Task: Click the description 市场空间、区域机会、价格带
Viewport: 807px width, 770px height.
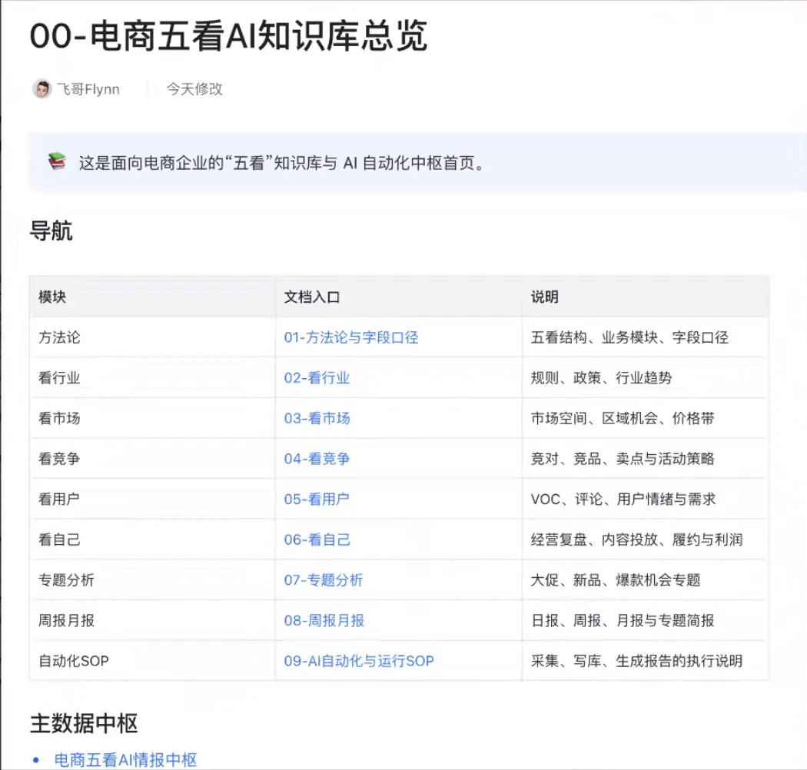Action: tap(623, 419)
